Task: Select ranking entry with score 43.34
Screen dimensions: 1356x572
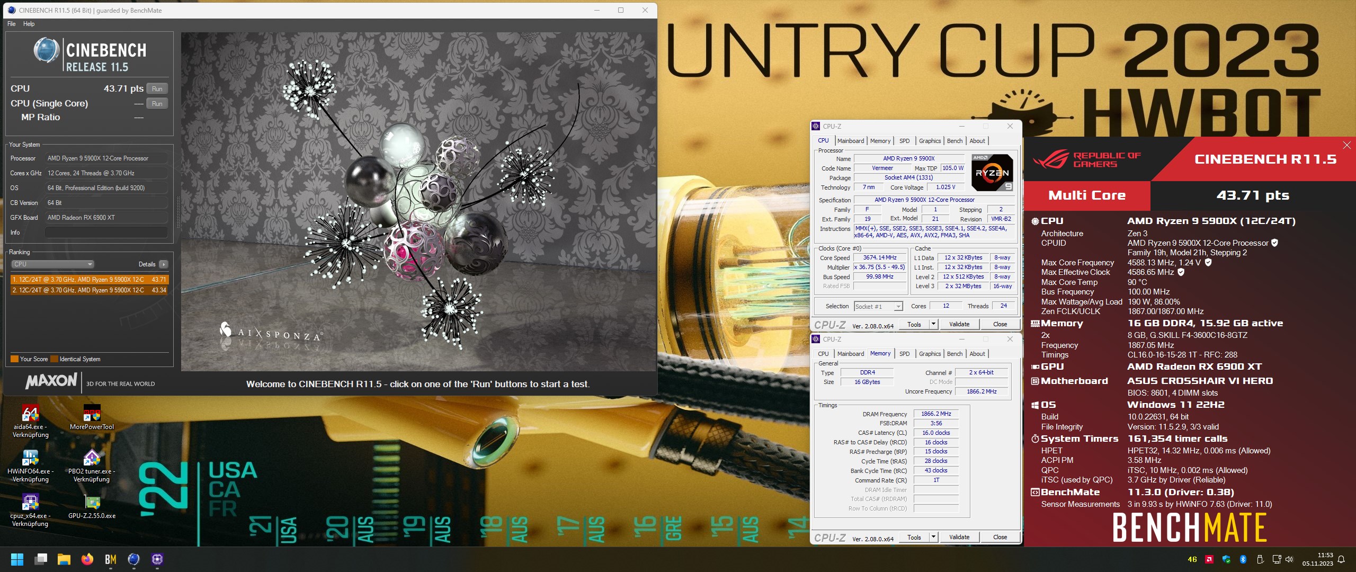Action: [x=89, y=290]
